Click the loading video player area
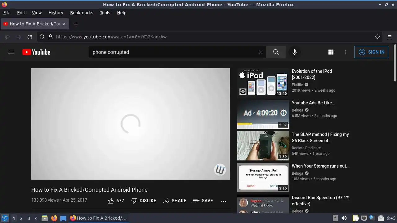The image size is (397, 223). 131,124
